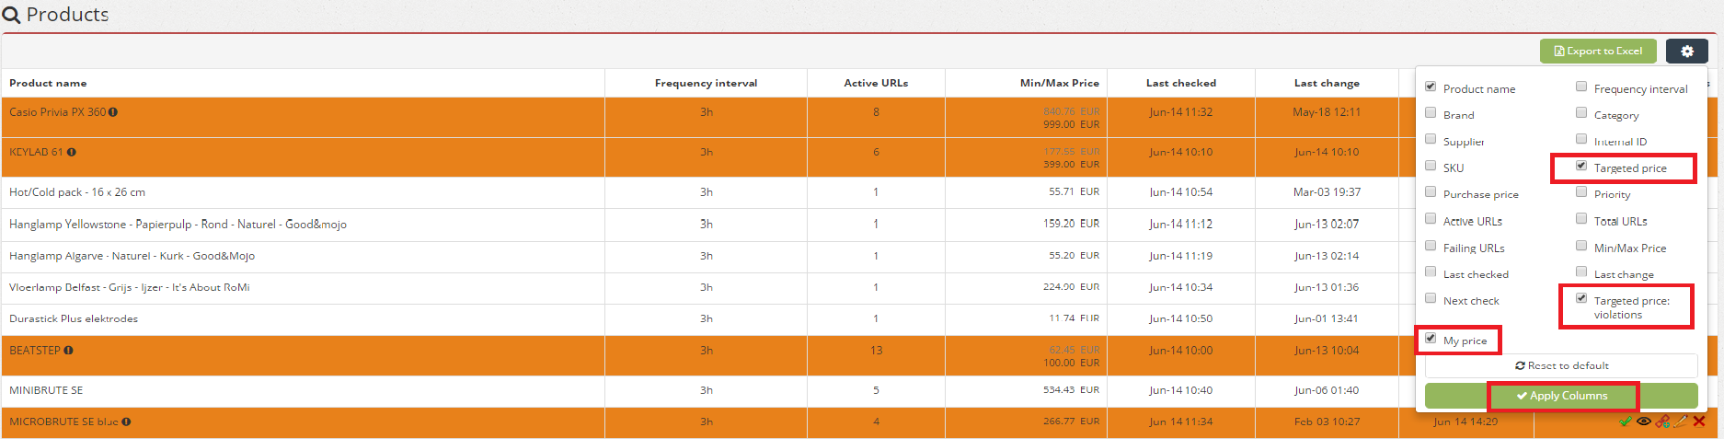Open BEATSTEP product
The height and width of the screenshot is (439, 1724).
point(35,351)
